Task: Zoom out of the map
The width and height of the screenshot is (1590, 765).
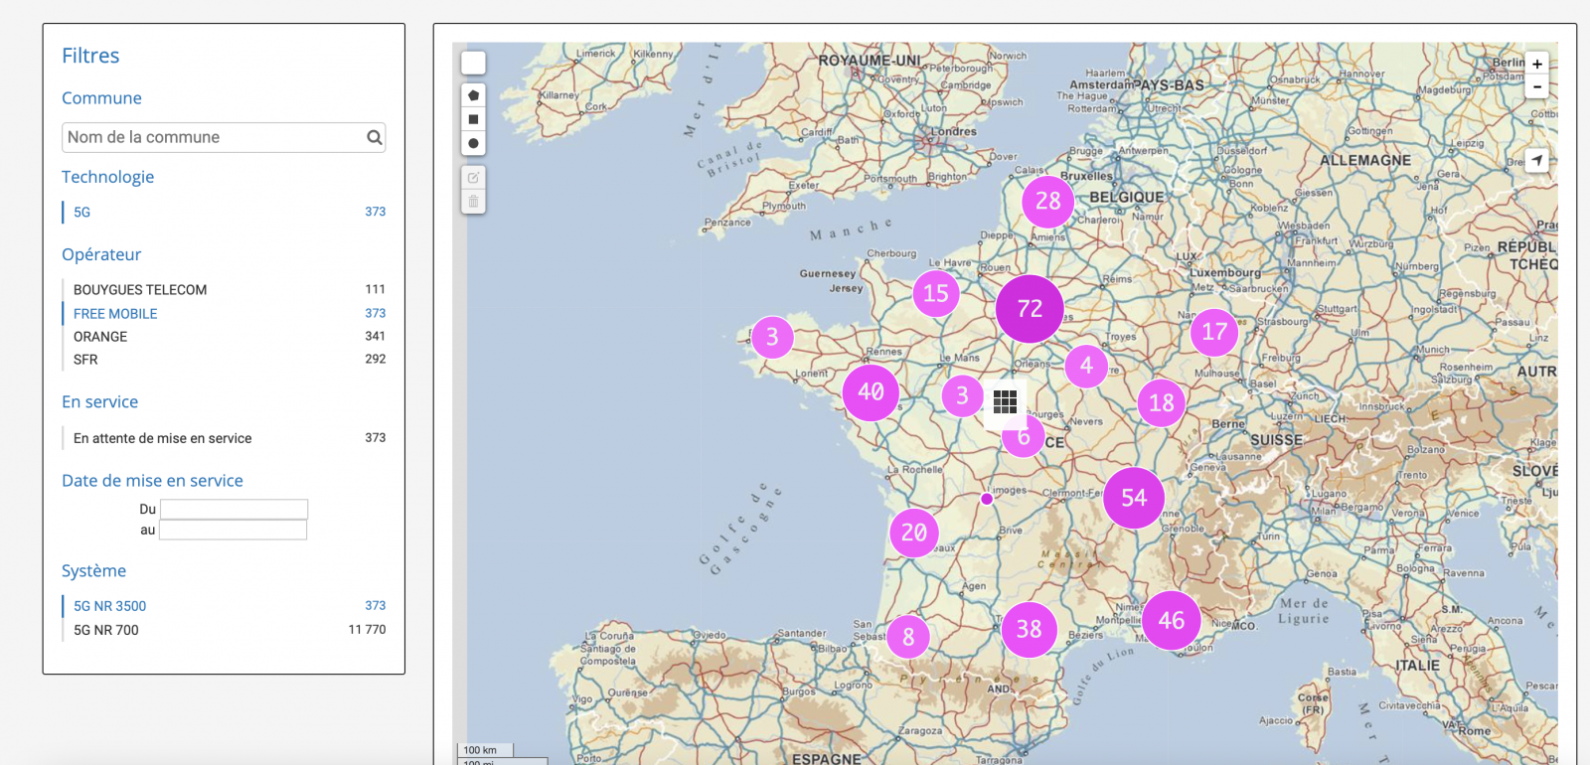Action: [x=1536, y=87]
